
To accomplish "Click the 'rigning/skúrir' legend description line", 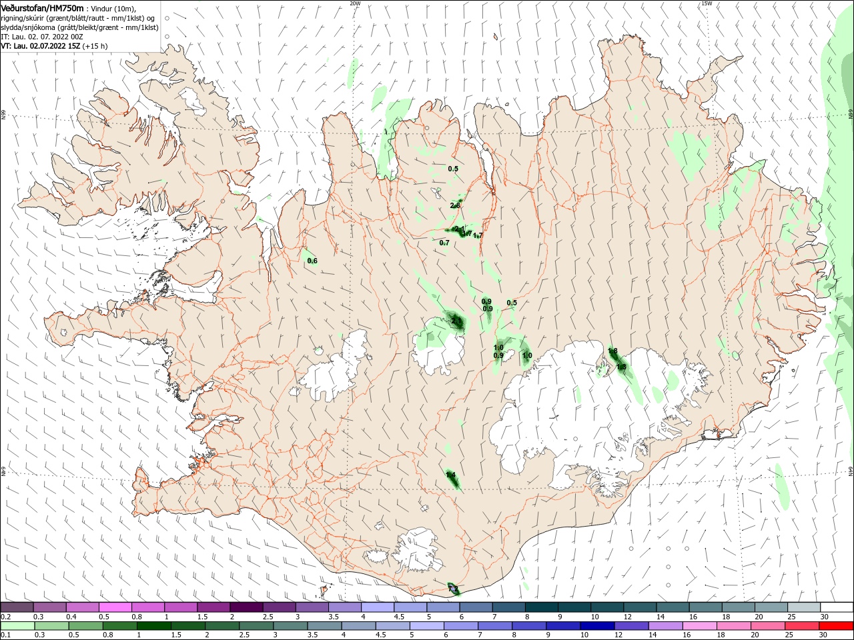I will click(x=78, y=18).
